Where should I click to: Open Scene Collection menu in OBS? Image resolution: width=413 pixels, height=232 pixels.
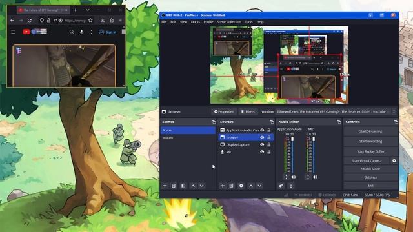point(229,22)
